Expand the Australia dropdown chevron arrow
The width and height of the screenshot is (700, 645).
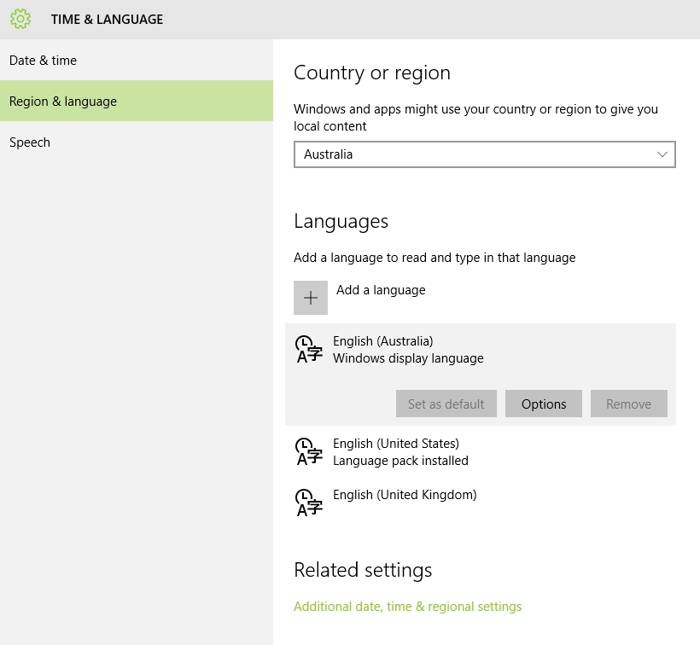[x=662, y=154]
